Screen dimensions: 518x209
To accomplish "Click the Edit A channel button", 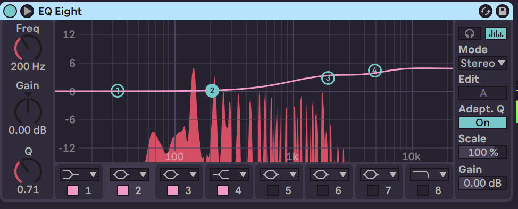I will (483, 93).
